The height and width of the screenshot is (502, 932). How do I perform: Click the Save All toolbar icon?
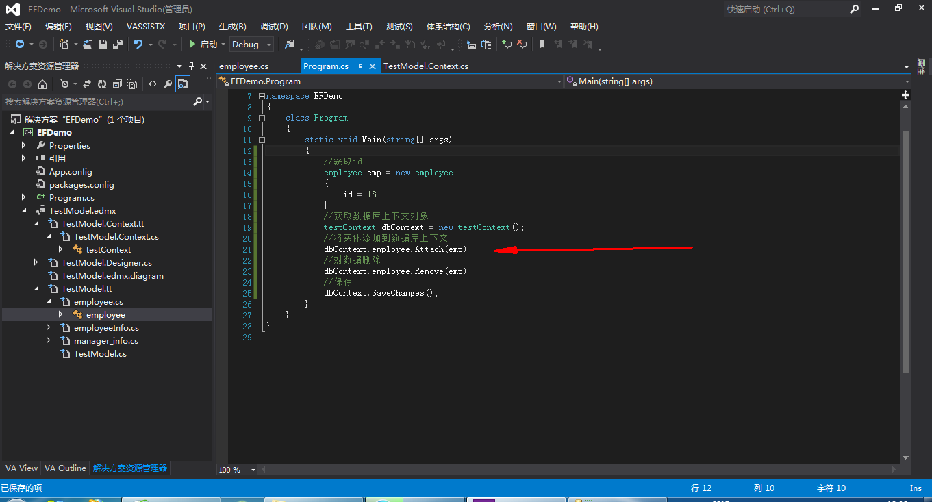pyautogui.click(x=118, y=45)
